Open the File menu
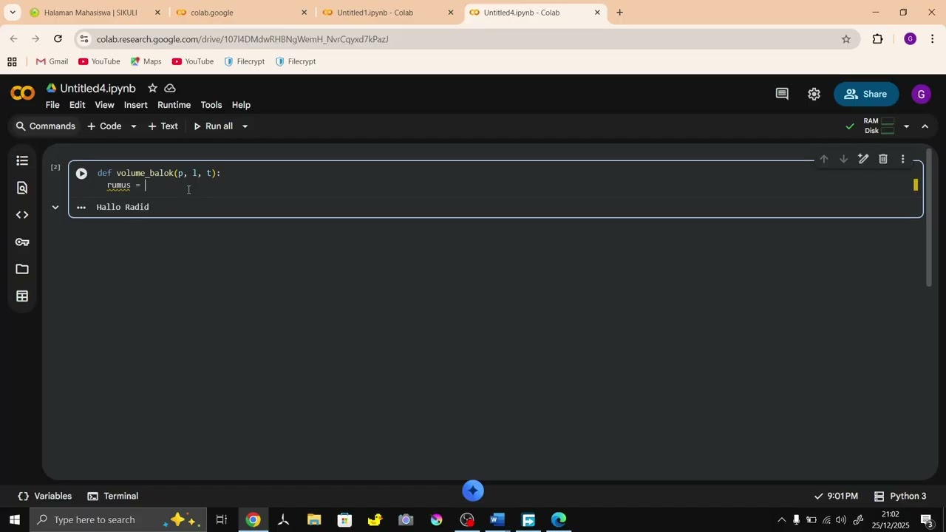 coord(52,105)
